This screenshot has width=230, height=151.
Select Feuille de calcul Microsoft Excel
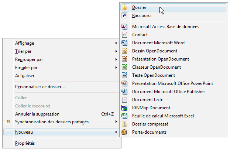pos(174,116)
